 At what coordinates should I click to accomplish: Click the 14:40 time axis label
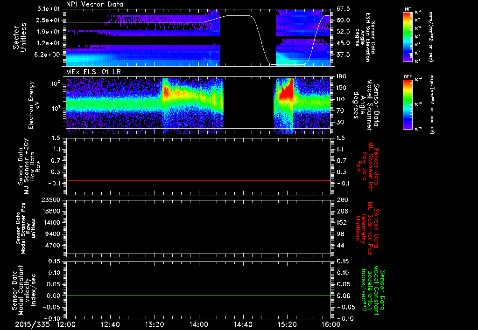click(x=243, y=324)
